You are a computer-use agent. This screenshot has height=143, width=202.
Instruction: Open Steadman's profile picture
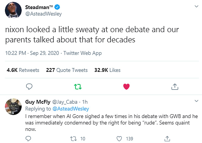tap(13, 10)
